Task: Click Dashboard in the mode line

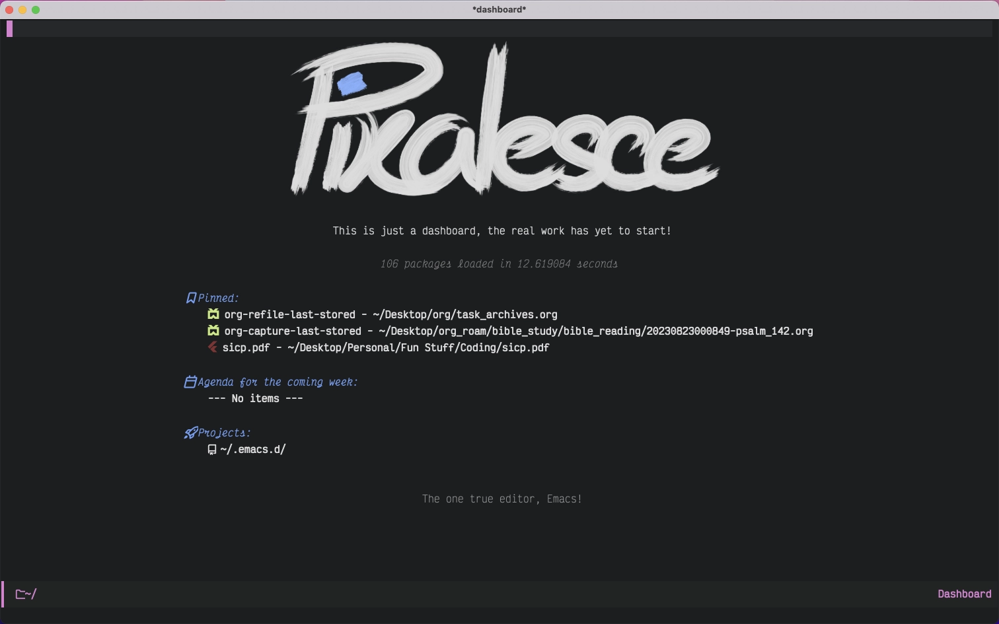Action: tap(964, 594)
